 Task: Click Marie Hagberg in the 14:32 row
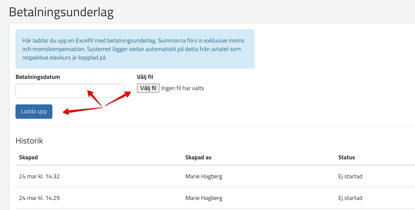(x=204, y=176)
